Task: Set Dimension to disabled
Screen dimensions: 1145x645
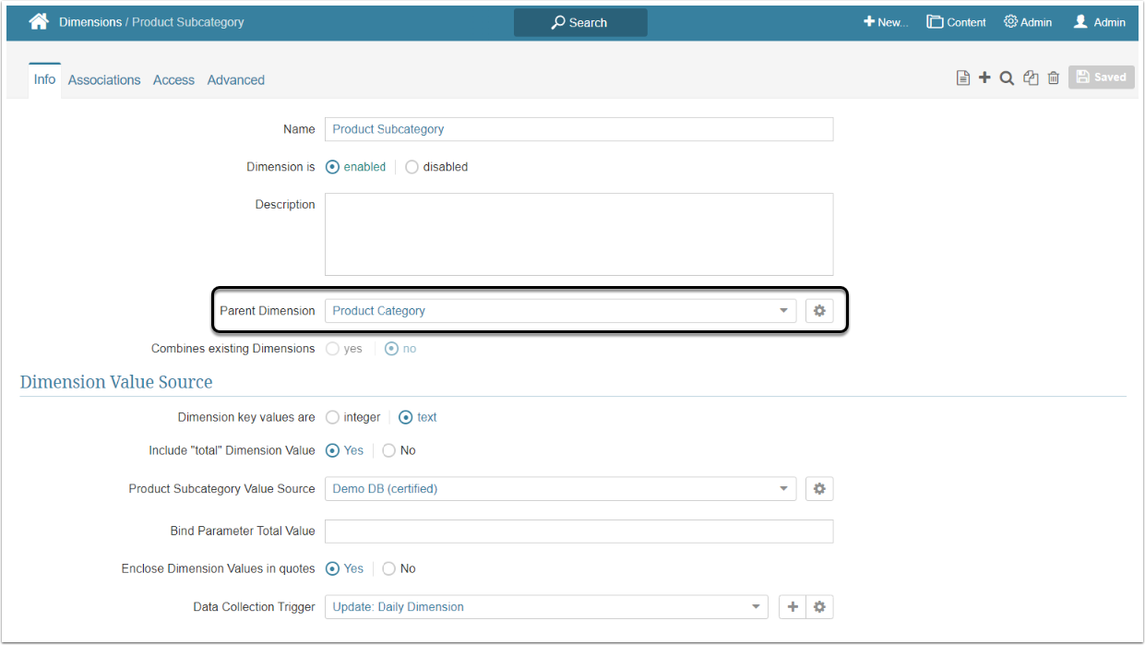Action: (x=411, y=167)
